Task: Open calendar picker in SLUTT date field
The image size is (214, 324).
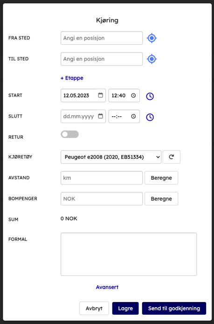Action: 101,116
